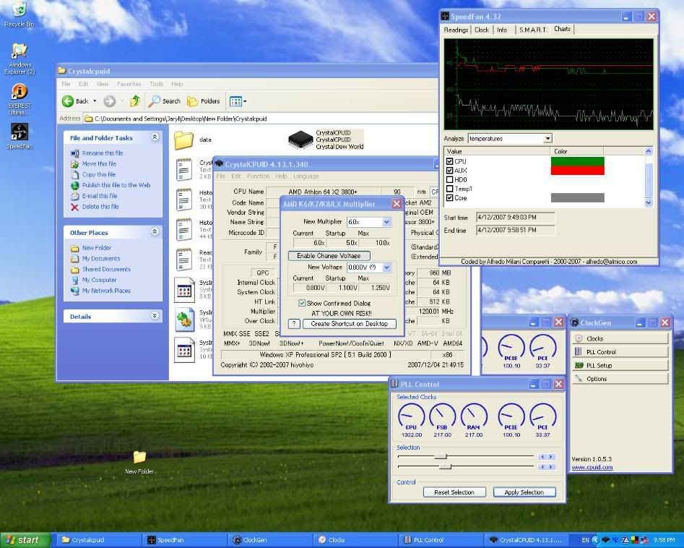Toggle Show Confirmed Dialog checkbox

[303, 304]
